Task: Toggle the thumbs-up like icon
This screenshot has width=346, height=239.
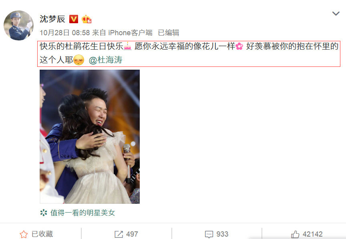Action: coord(295,234)
